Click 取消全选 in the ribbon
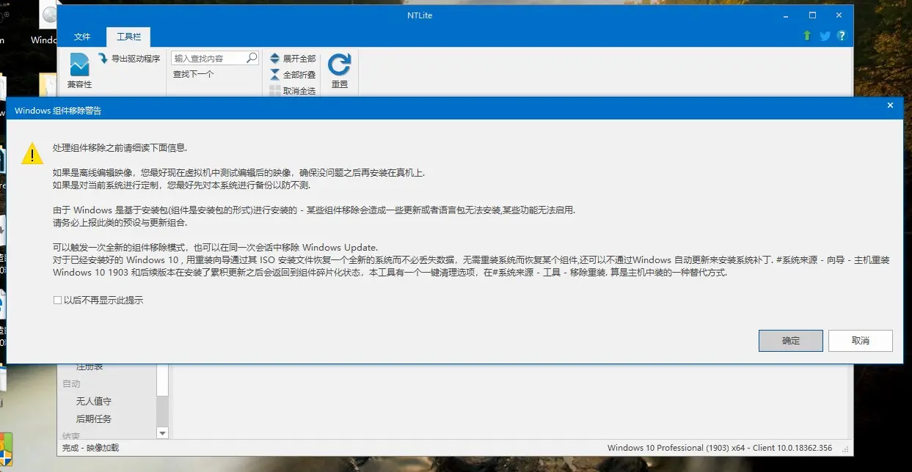 click(x=292, y=91)
